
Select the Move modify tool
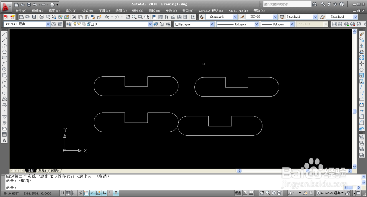361,63
